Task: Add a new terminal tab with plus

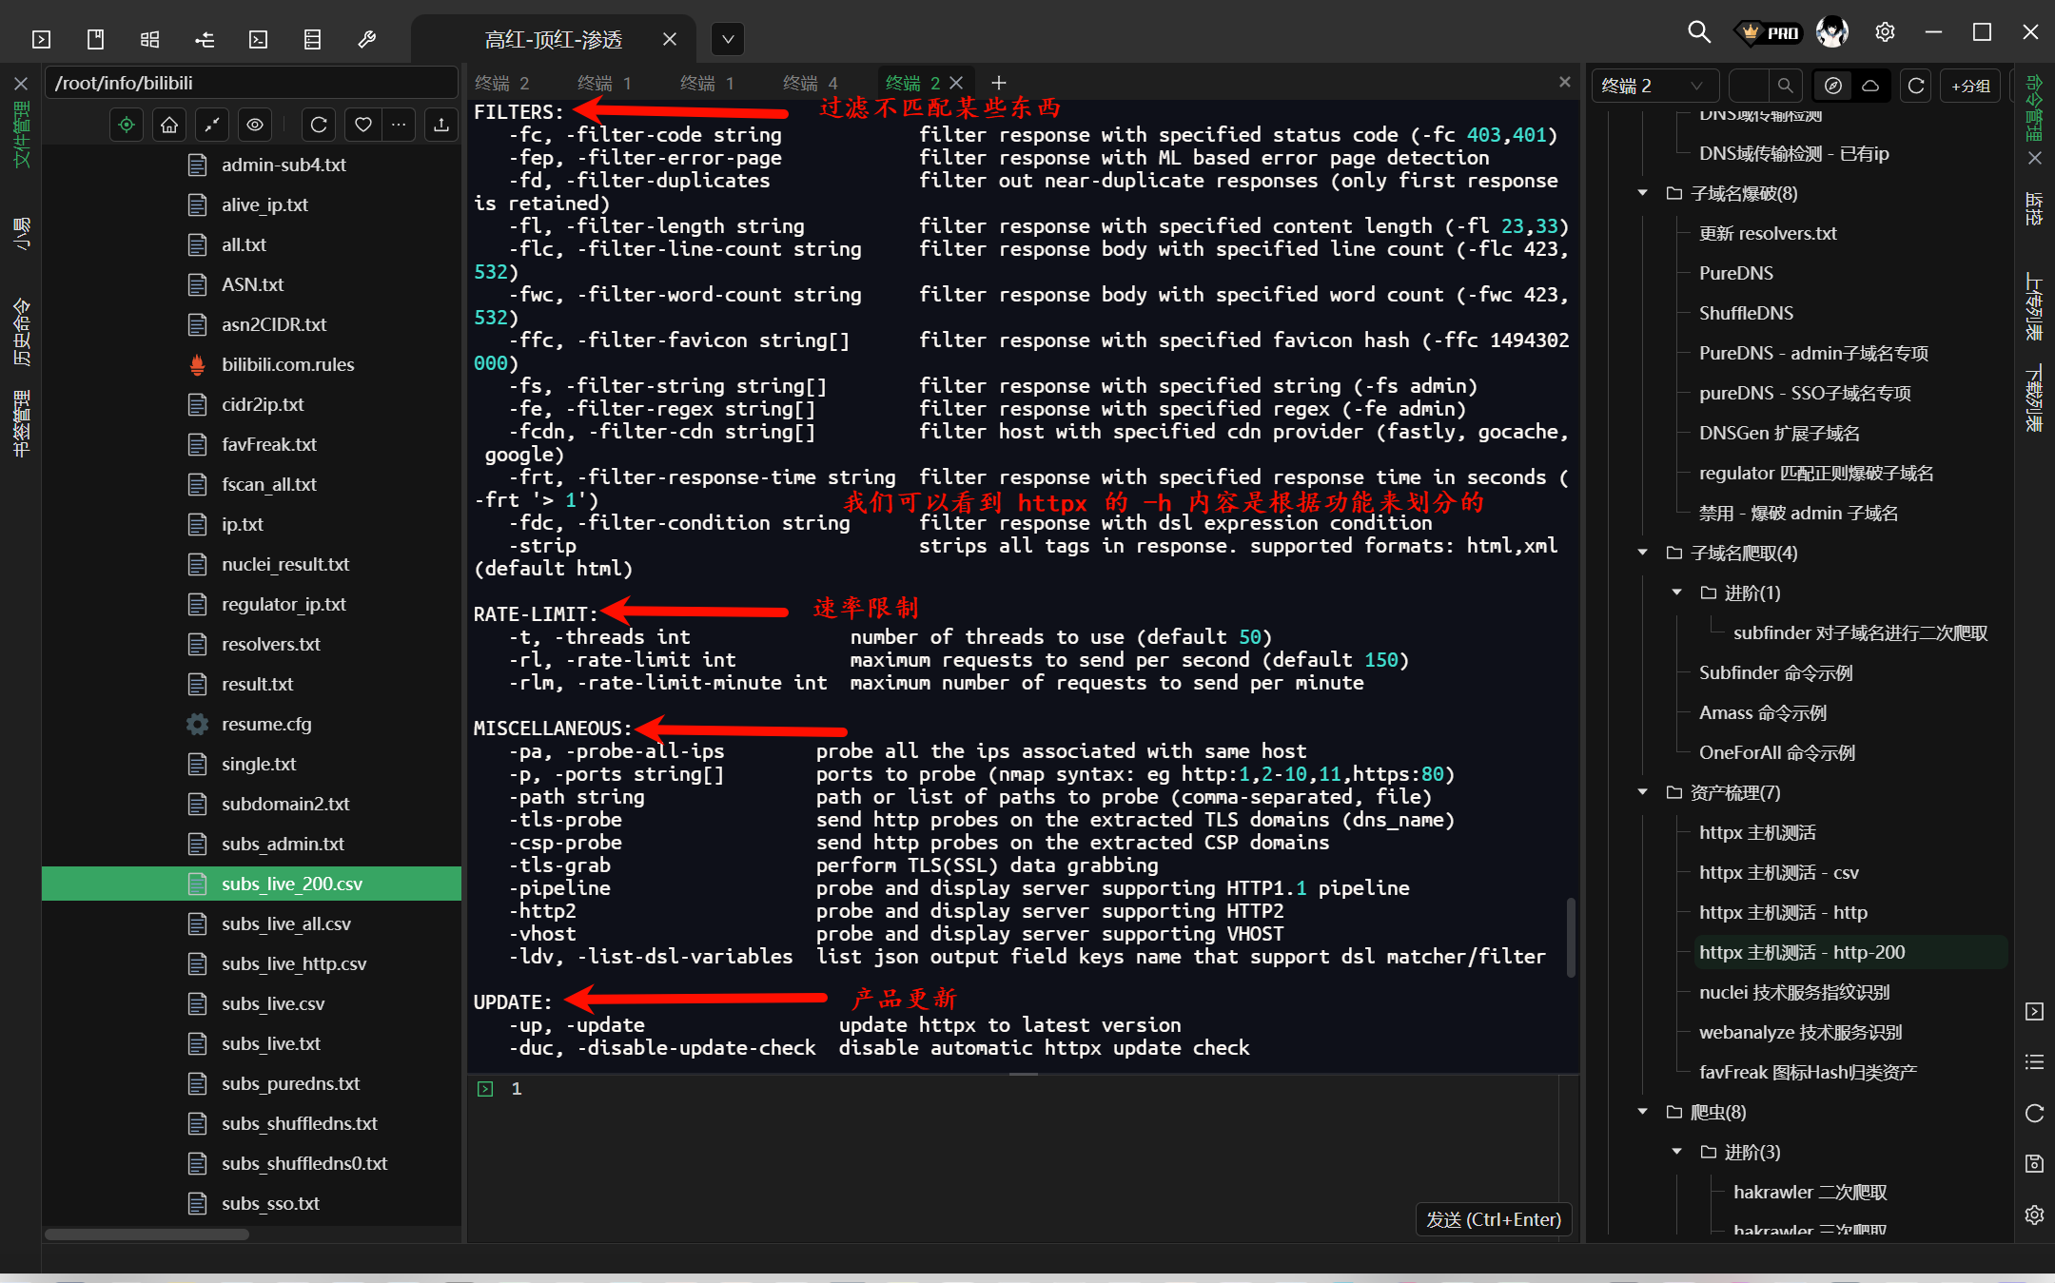Action: (x=998, y=84)
